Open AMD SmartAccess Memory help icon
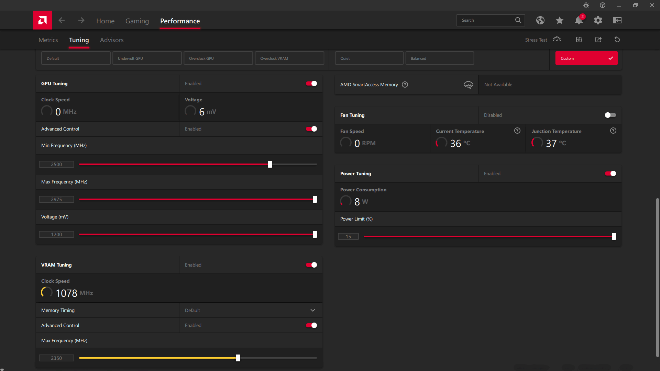 (405, 85)
